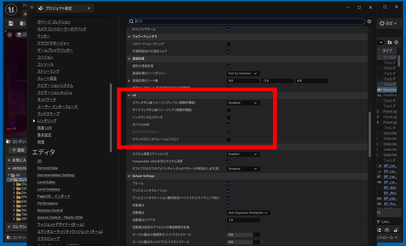Open the outliner settings gear icon
The height and width of the screenshot is (246, 406).
(396, 42)
